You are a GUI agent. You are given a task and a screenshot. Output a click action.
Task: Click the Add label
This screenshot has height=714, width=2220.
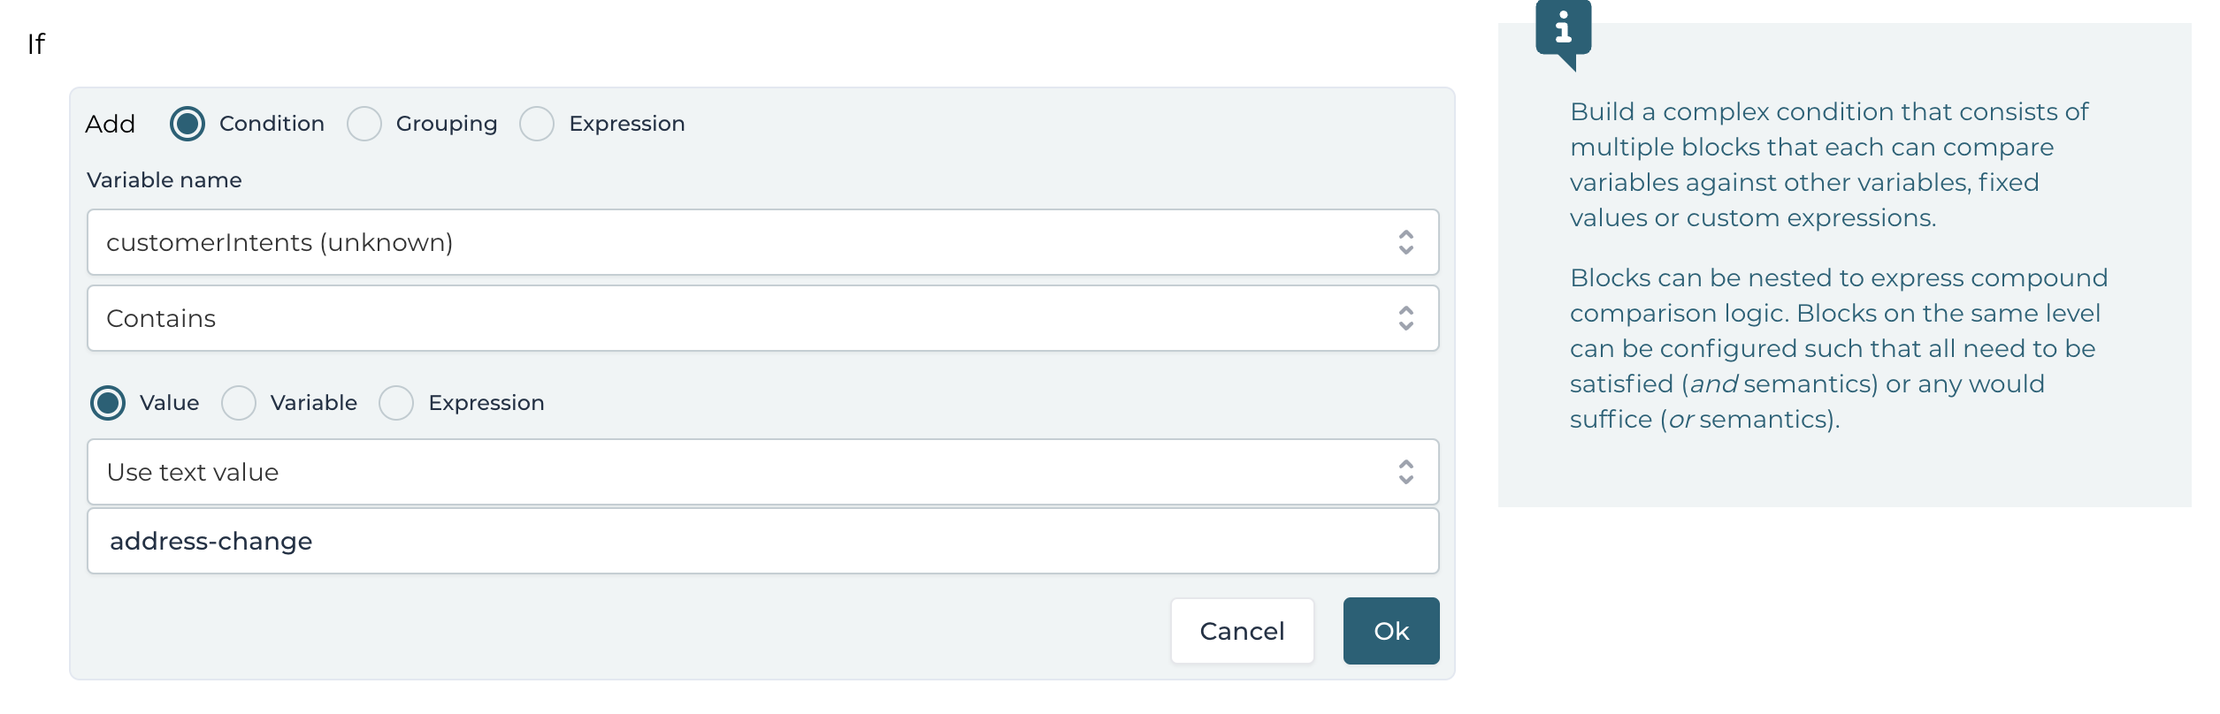coord(111,124)
